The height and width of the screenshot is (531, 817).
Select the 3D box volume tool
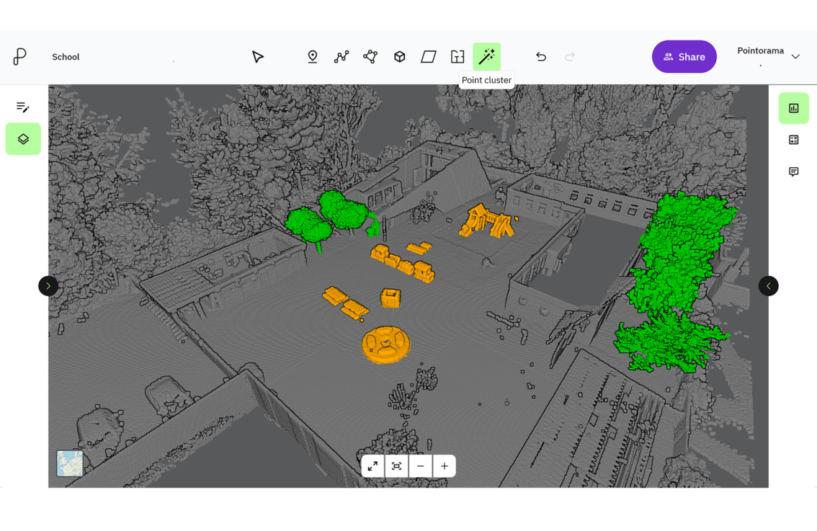399,57
